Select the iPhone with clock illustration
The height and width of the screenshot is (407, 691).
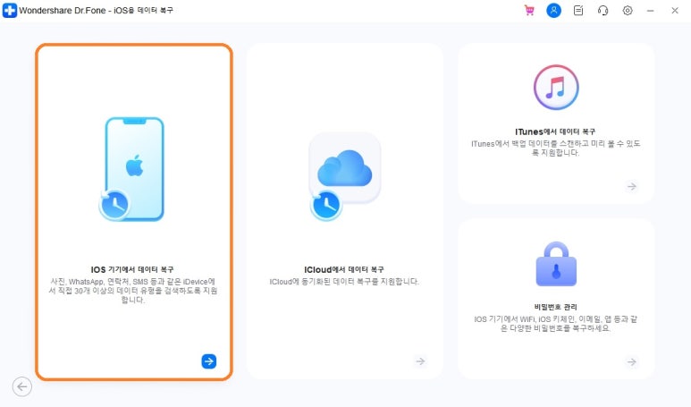(132, 169)
